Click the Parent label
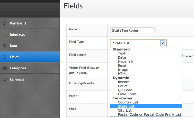The image size is (194, 118). point(74,96)
